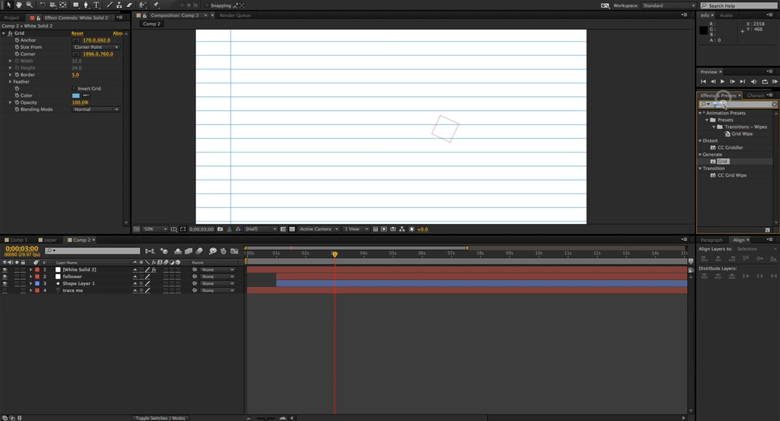Choose the Type tool

pyautogui.click(x=96, y=5)
